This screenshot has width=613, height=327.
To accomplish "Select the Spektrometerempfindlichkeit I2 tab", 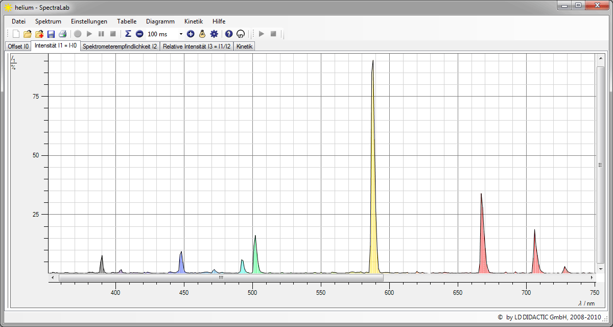I will (120, 46).
